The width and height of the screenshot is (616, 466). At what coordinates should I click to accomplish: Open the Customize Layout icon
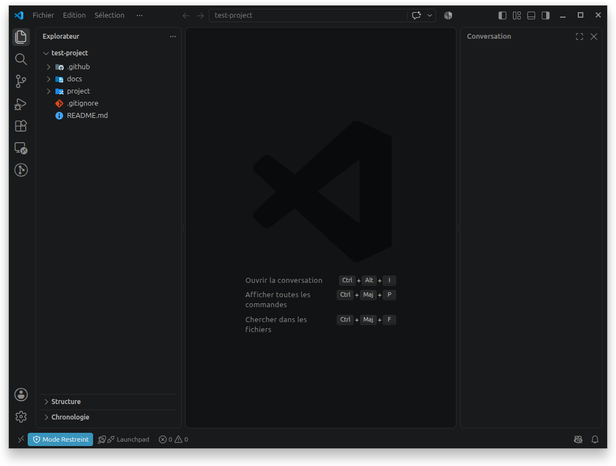point(517,15)
